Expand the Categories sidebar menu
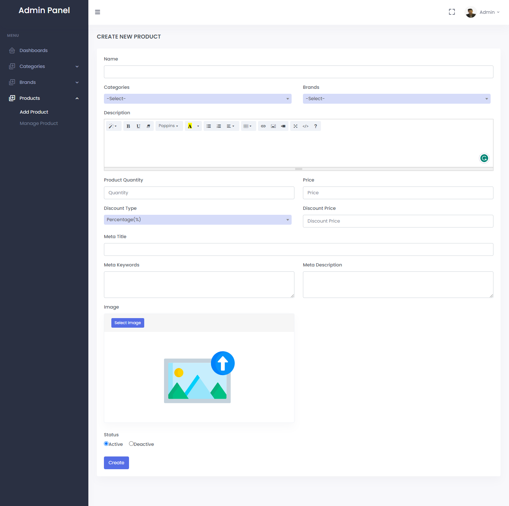Image resolution: width=509 pixels, height=506 pixels. click(44, 66)
